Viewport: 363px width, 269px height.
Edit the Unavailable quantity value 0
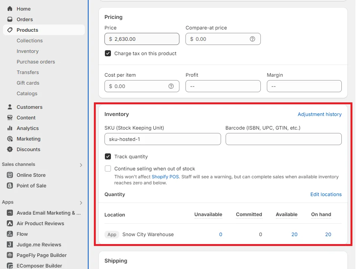(x=221, y=234)
